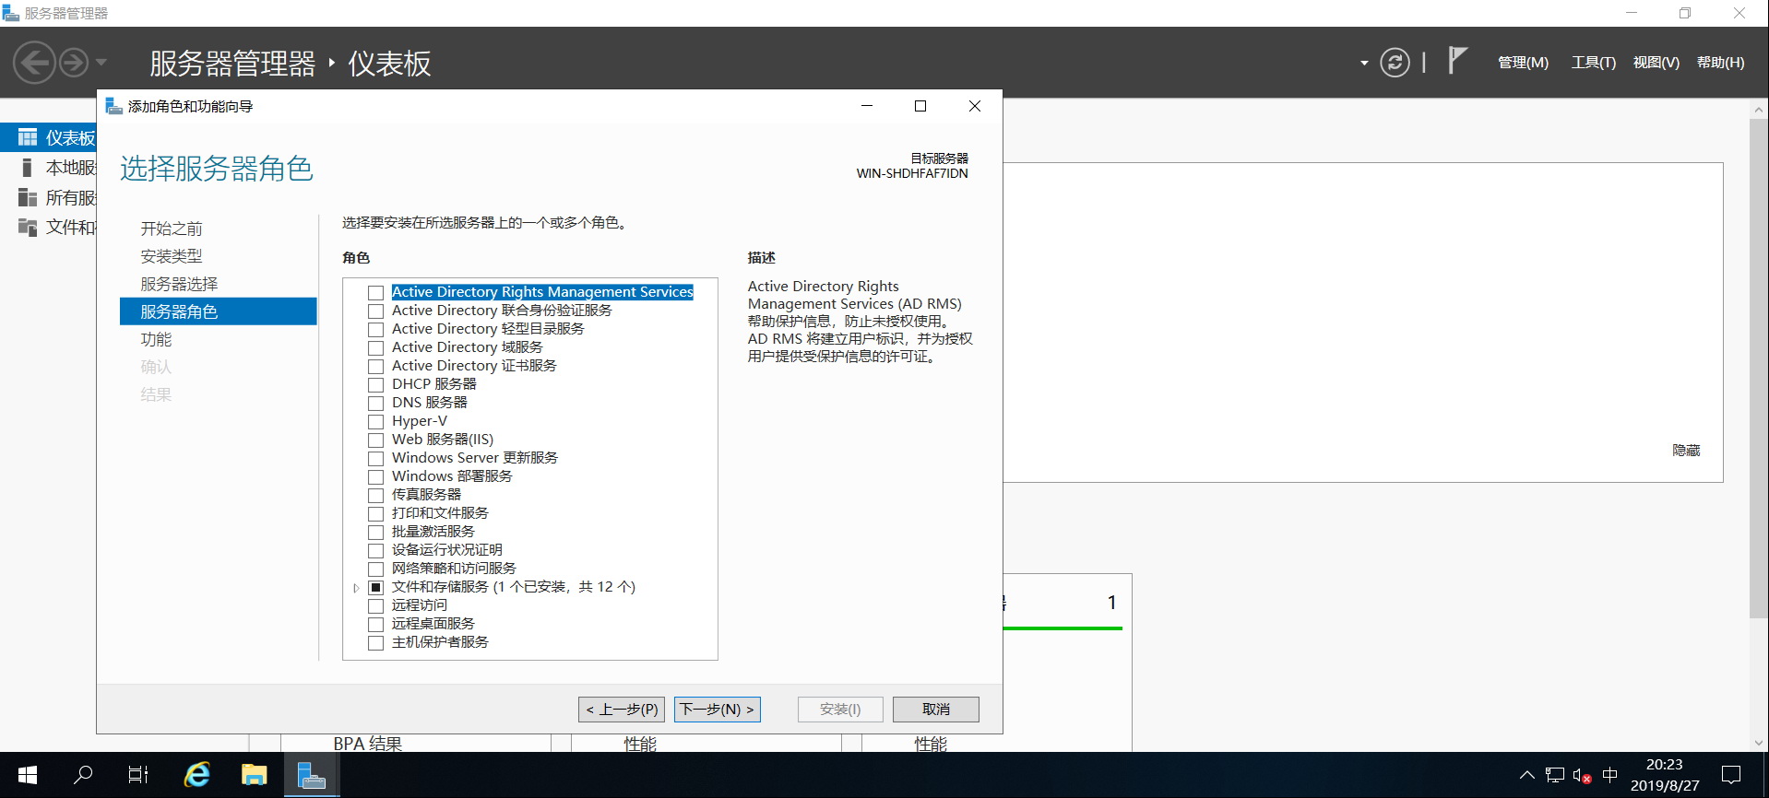Click the Forward arrow in Server Manager header
1769x798 pixels.
coord(74,63)
